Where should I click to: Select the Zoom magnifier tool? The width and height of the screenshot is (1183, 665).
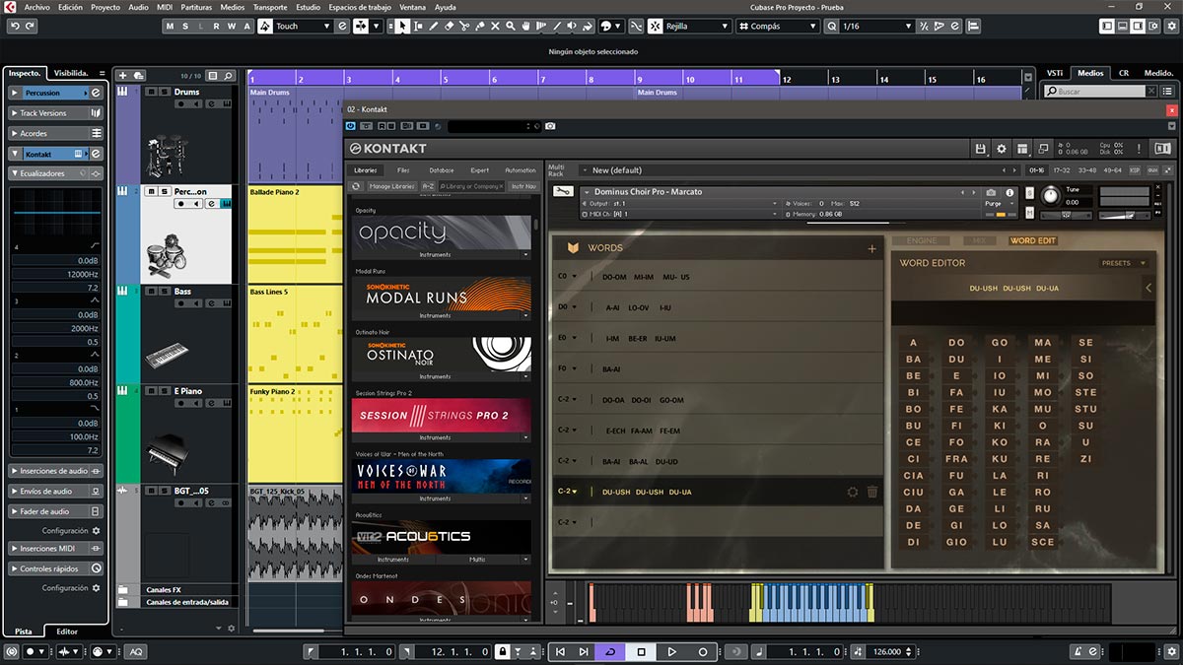point(510,26)
